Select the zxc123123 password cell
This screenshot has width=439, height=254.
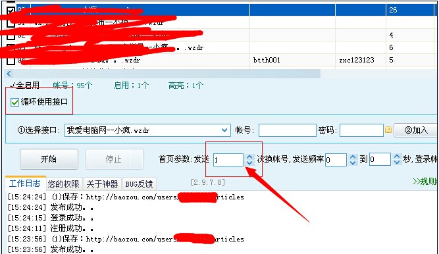click(x=361, y=60)
